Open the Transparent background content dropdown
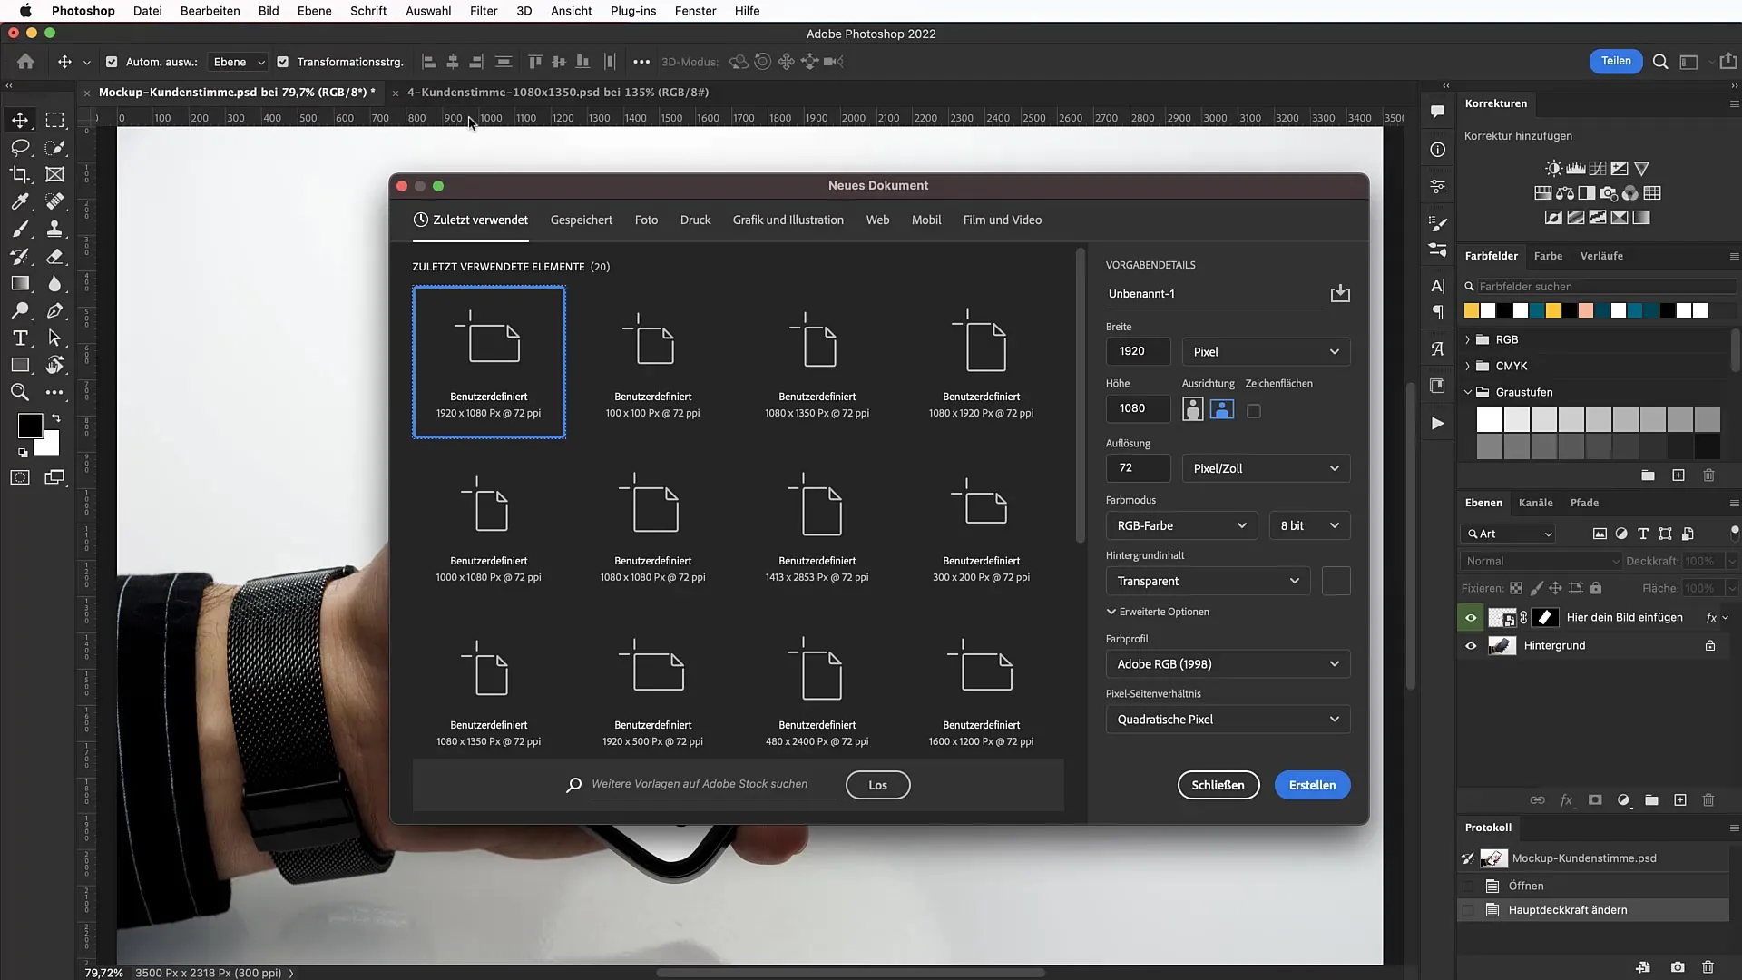The width and height of the screenshot is (1742, 980). pos(1208,581)
